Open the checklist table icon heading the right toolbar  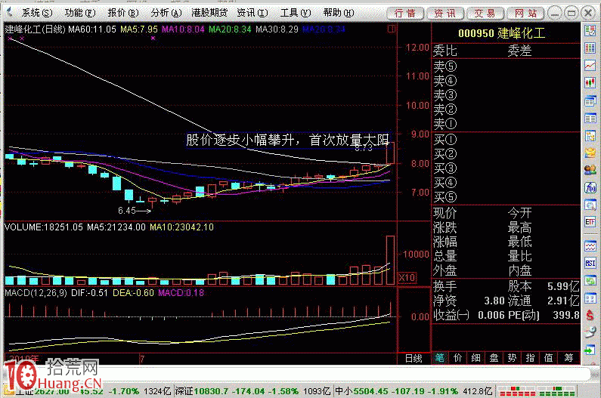(590, 31)
